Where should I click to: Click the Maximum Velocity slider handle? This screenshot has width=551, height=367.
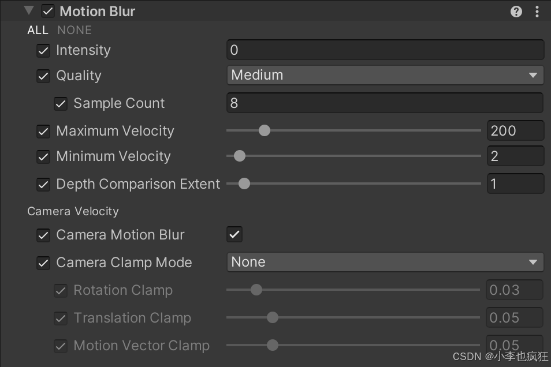tap(264, 130)
